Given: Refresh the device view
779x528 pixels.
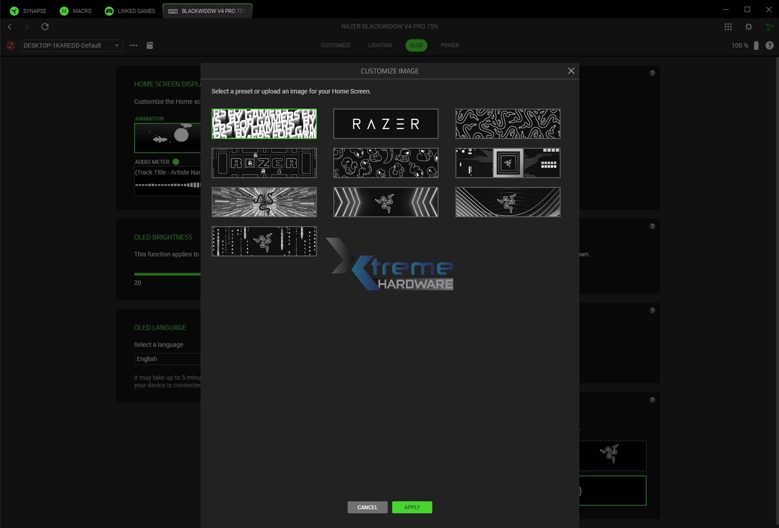Looking at the screenshot, I should [45, 27].
